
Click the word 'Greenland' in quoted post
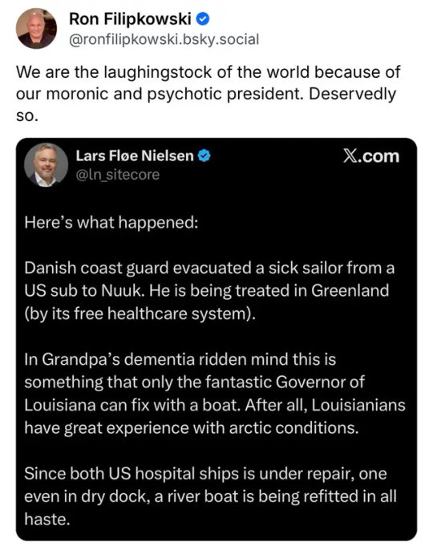click(350, 291)
